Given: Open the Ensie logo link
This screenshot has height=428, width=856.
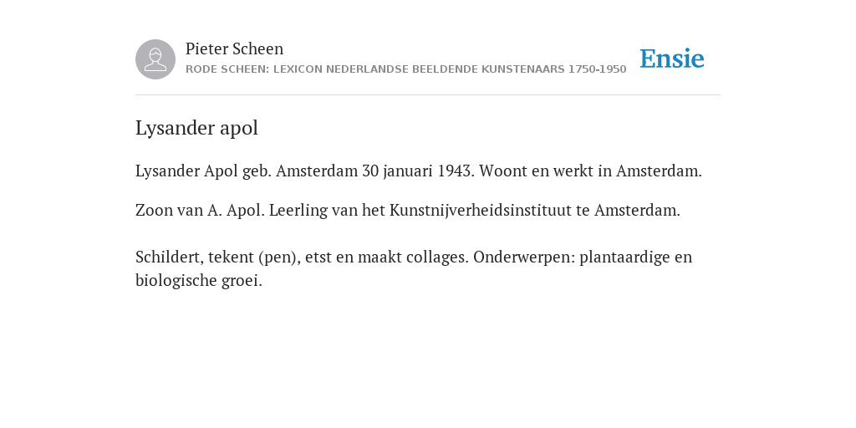Looking at the screenshot, I should click(672, 59).
